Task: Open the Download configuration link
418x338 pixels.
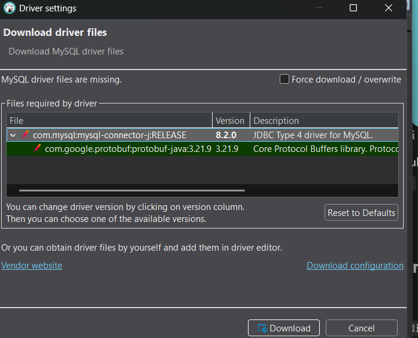Action: coord(355,266)
